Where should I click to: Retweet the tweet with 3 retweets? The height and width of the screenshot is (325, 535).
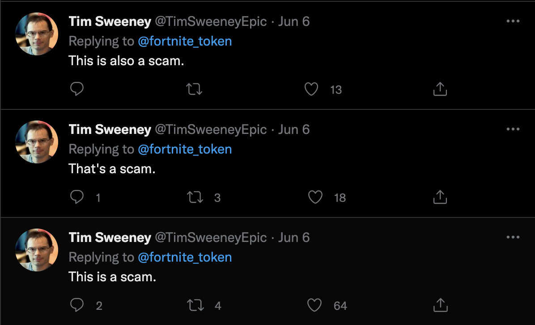click(x=194, y=197)
